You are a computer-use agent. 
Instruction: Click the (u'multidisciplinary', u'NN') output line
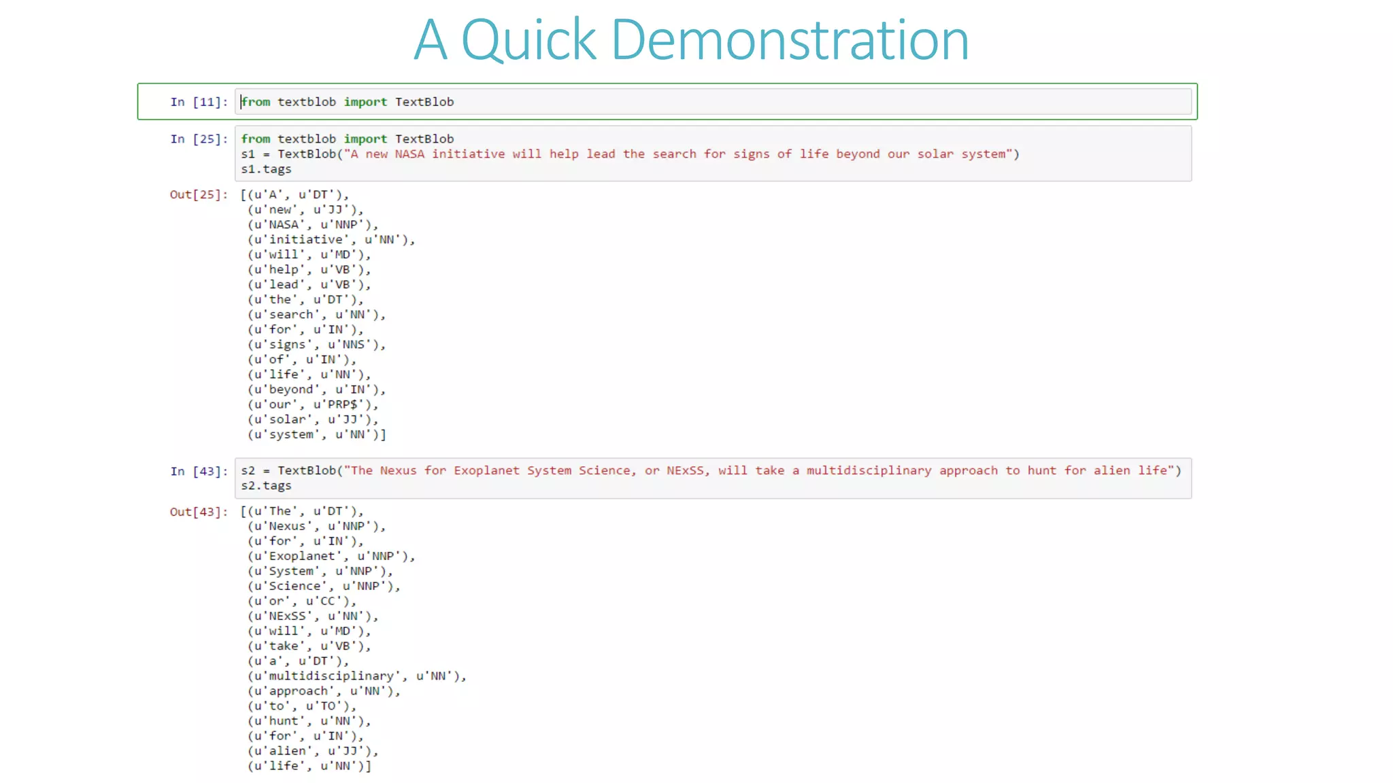click(x=356, y=676)
